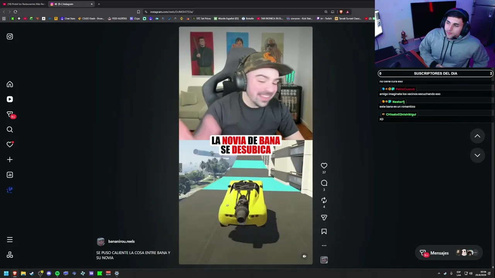Click the zoom magnifier in address bar

(x=326, y=12)
